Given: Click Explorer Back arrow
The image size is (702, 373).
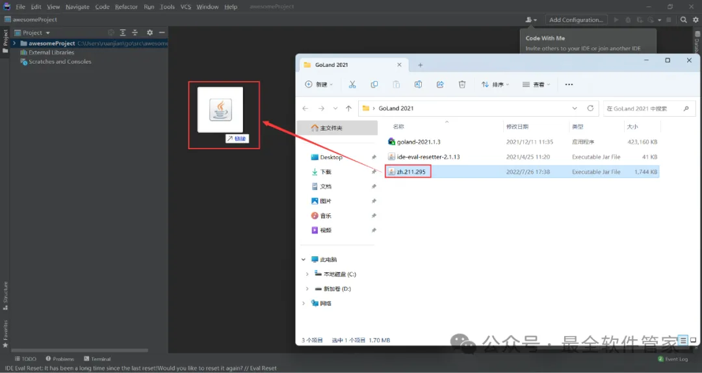Looking at the screenshot, I should [x=305, y=108].
